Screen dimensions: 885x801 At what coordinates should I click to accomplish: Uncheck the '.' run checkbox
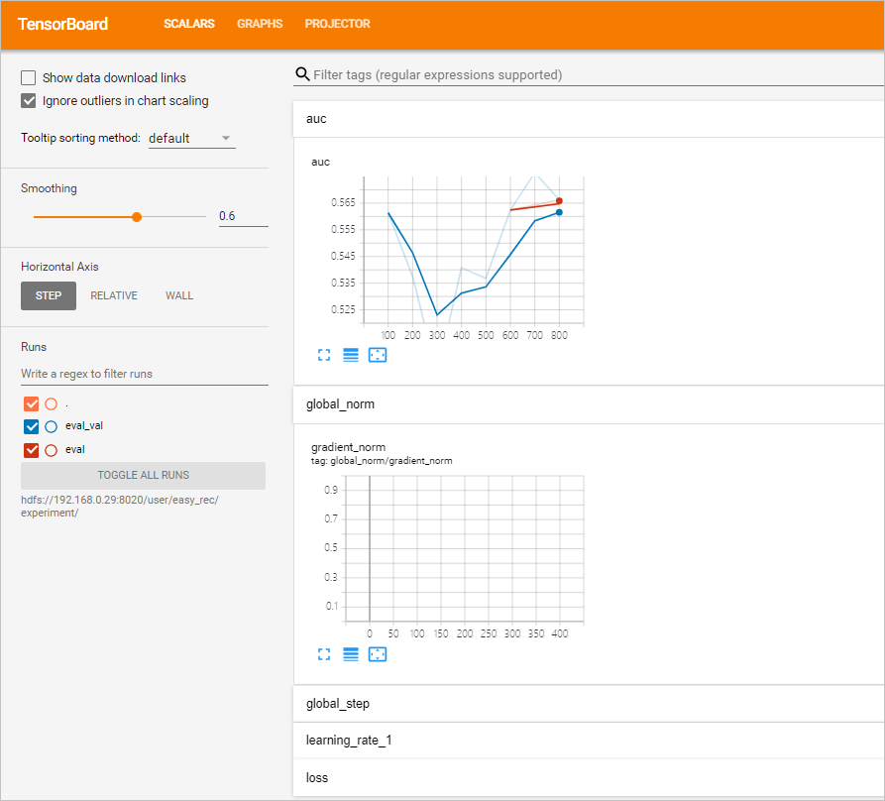click(31, 403)
